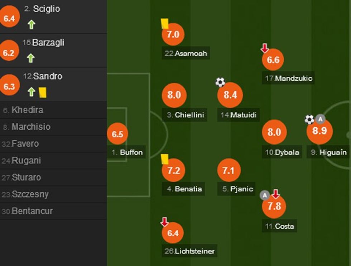The image size is (351, 266).
Task: Open Matuidi's 8.4 rating badge
Action: [230, 95]
